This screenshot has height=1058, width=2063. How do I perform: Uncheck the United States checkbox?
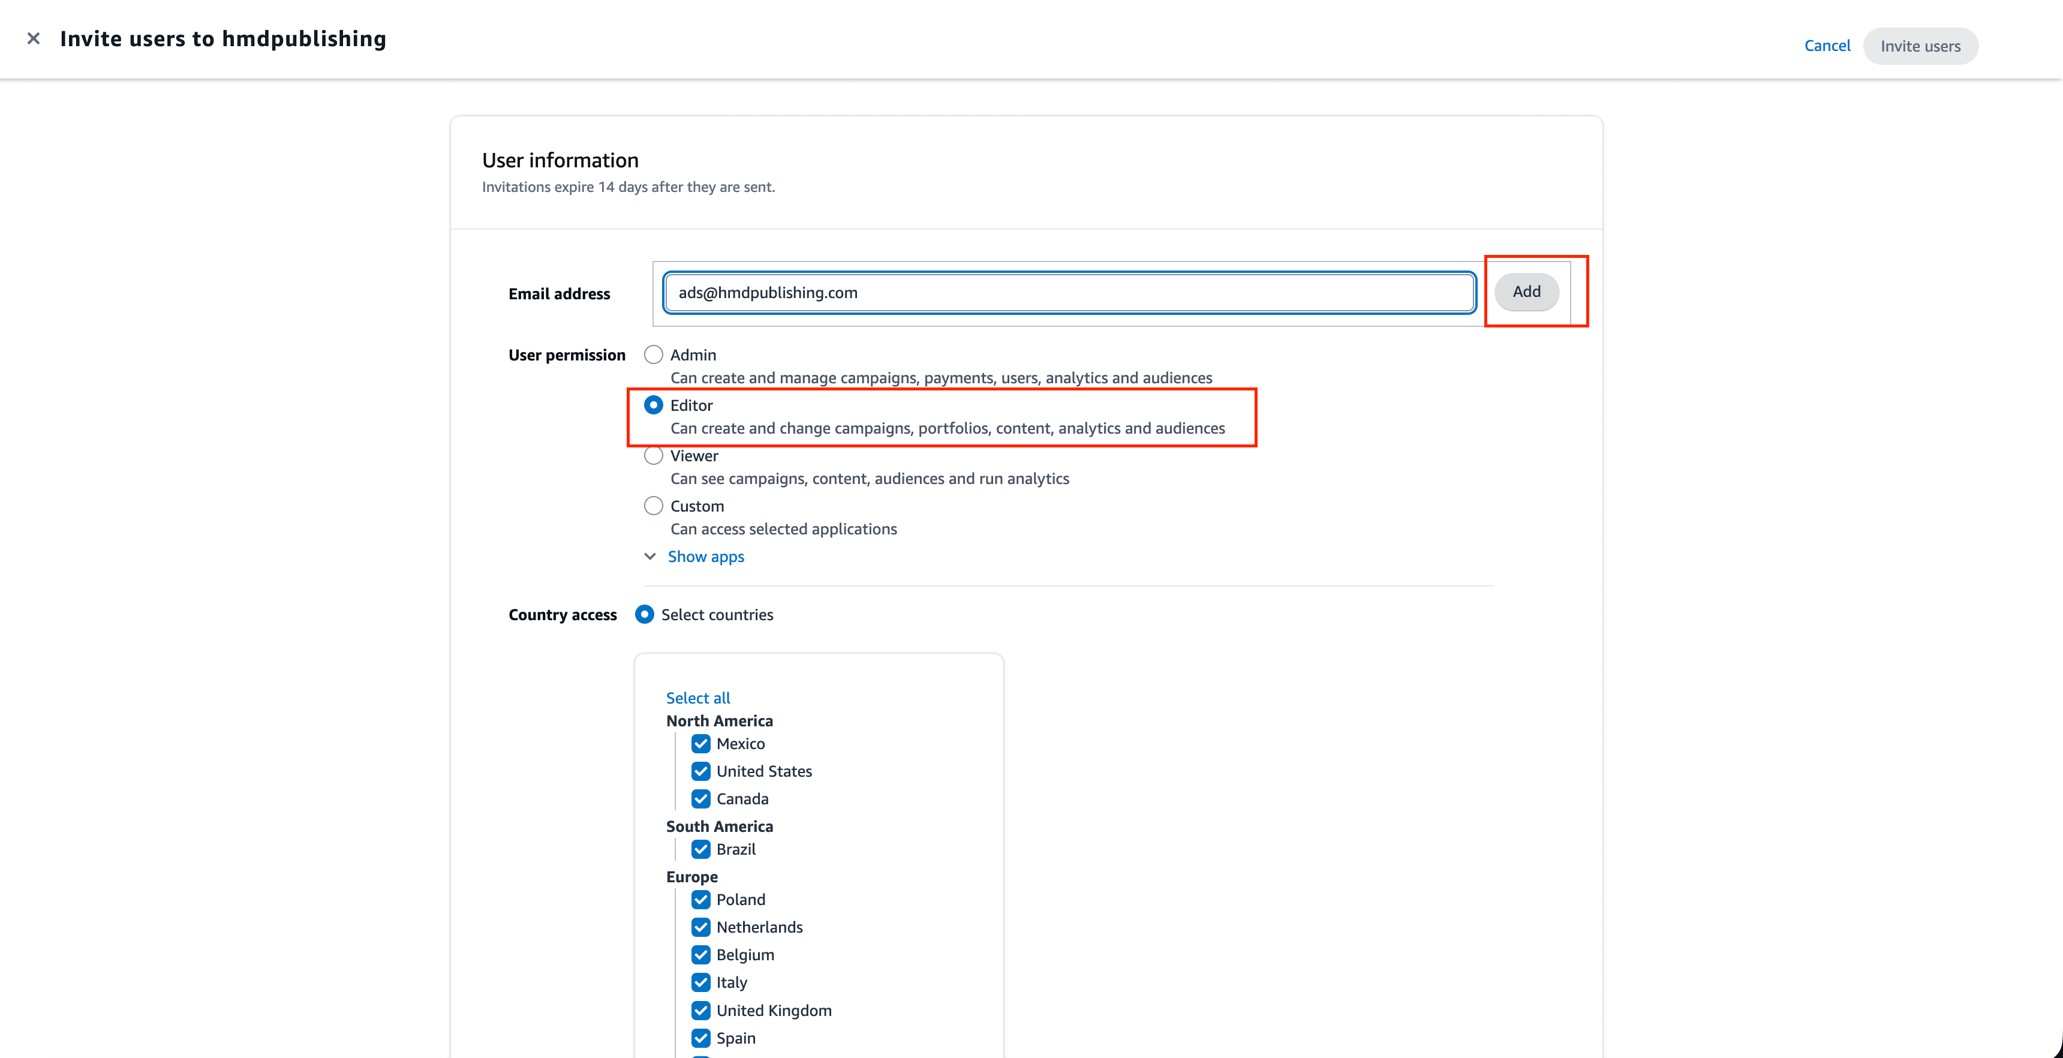[x=700, y=771]
